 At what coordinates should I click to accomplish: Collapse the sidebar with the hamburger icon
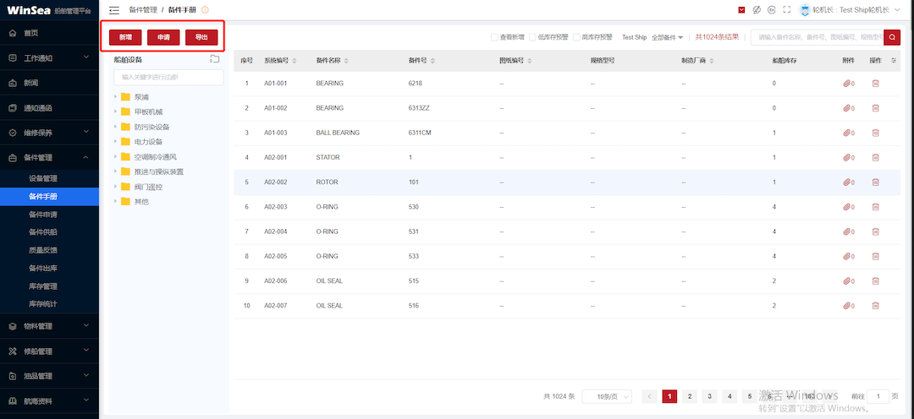tap(114, 10)
